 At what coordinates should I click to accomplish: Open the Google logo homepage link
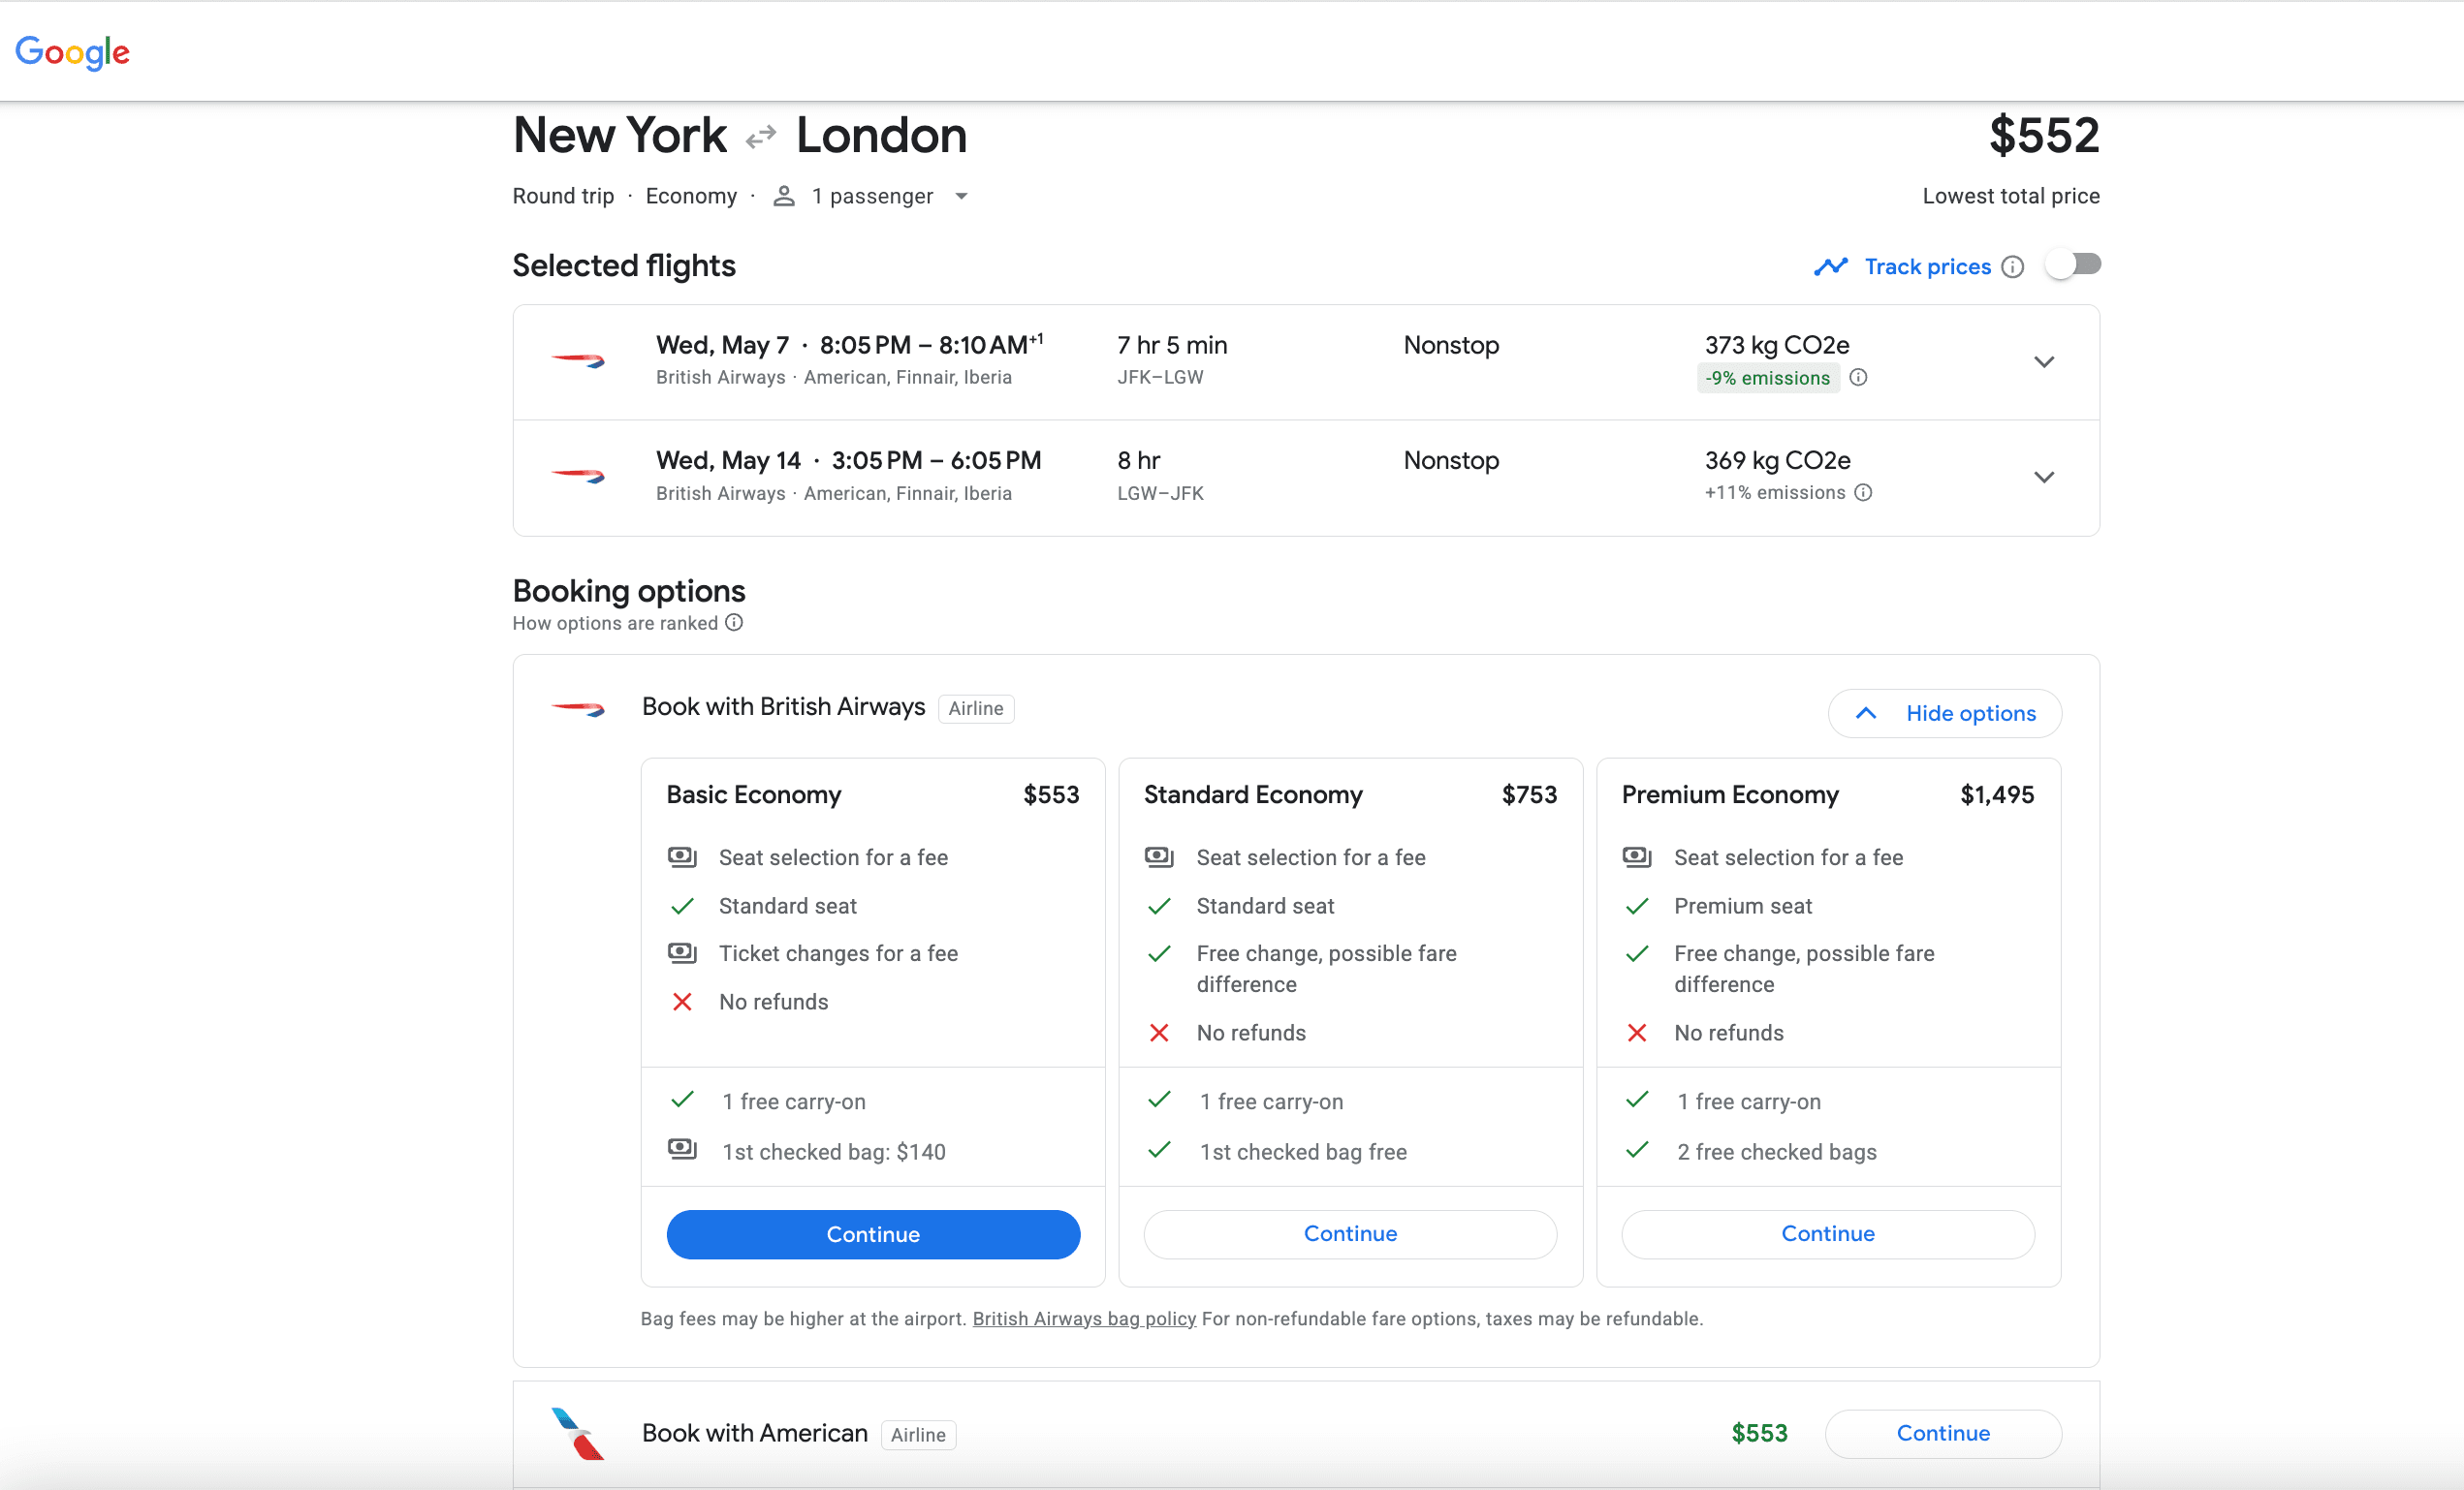pyautogui.click(x=72, y=51)
